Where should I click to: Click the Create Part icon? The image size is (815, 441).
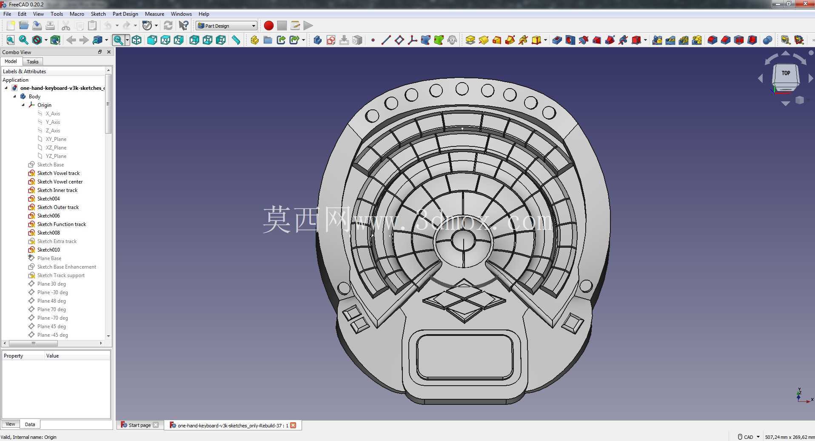254,40
